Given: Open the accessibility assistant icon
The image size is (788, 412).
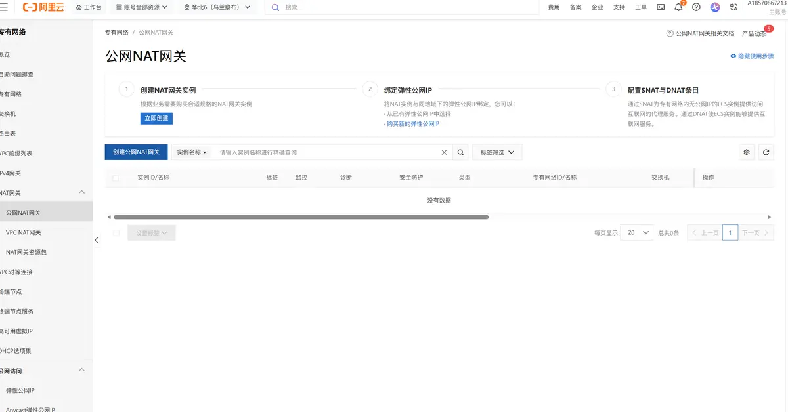Looking at the screenshot, I should 714,7.
